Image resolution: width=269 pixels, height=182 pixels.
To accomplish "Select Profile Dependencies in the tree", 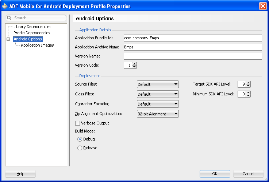I will [x=32, y=33].
